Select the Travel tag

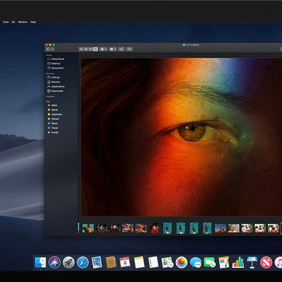pos(53,128)
